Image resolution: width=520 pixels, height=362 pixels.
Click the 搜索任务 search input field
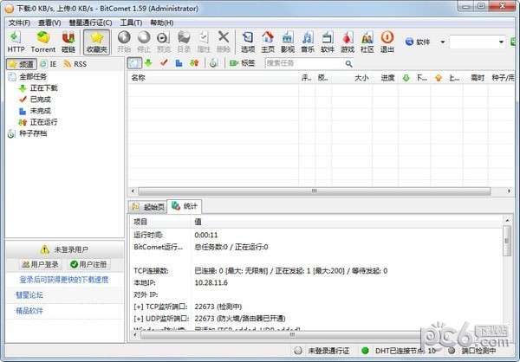(x=297, y=63)
